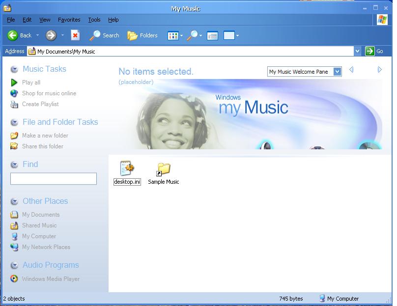The height and width of the screenshot is (306, 397).
Task: Click the next pane right arrow
Action: [379, 70]
